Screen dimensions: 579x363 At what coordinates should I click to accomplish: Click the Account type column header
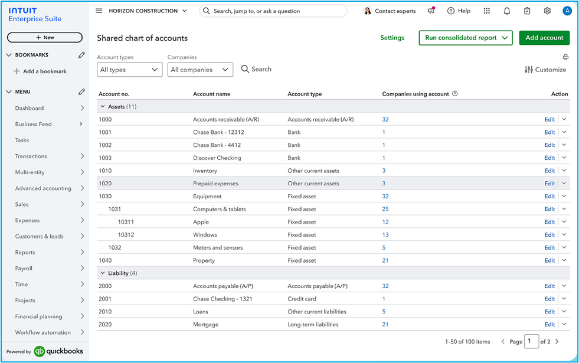[305, 94]
